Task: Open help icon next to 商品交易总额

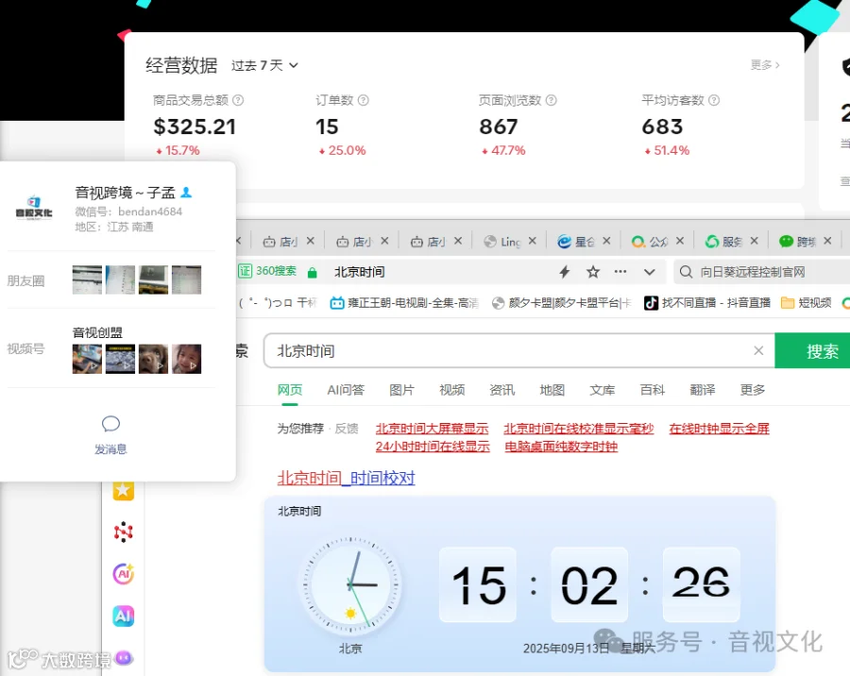Action: (x=238, y=100)
